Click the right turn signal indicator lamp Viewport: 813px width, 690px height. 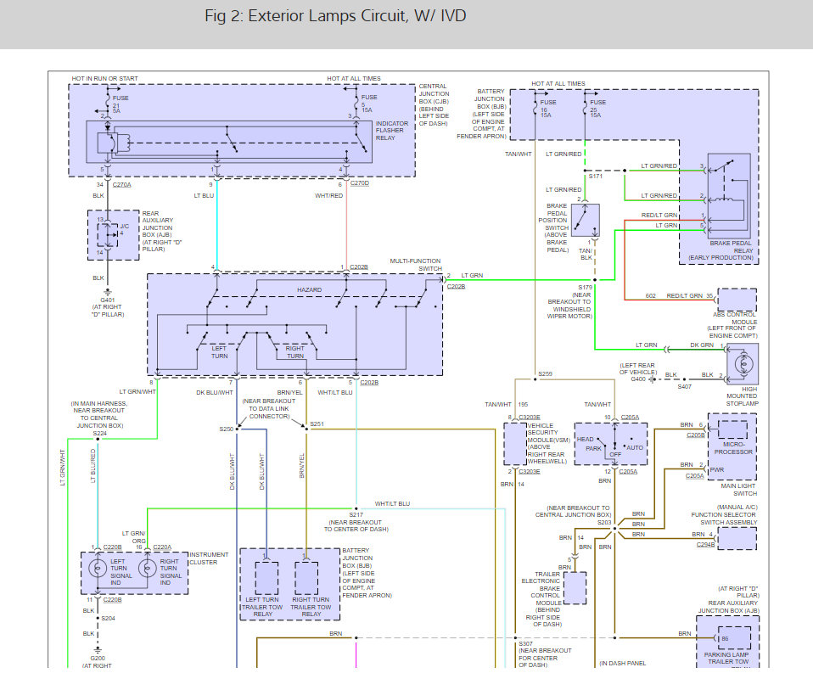(148, 569)
